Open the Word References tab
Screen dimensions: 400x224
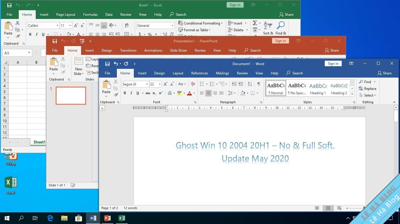pos(199,73)
